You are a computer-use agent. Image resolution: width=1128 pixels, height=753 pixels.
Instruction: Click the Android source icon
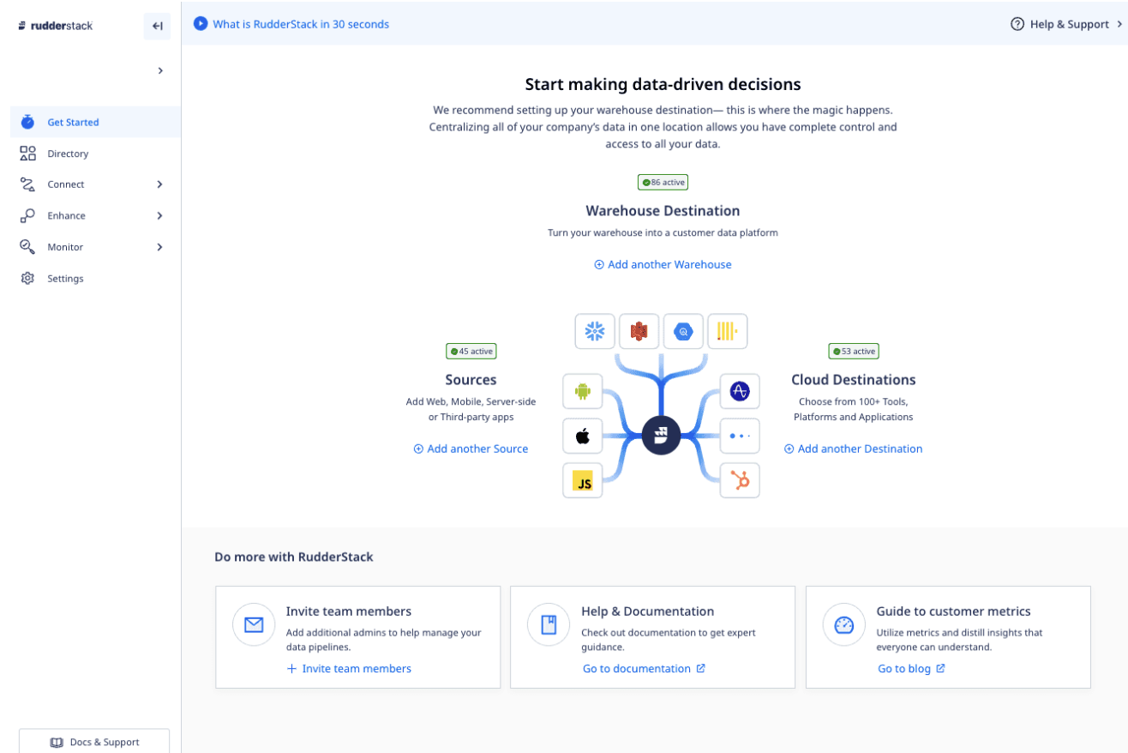pos(583,391)
